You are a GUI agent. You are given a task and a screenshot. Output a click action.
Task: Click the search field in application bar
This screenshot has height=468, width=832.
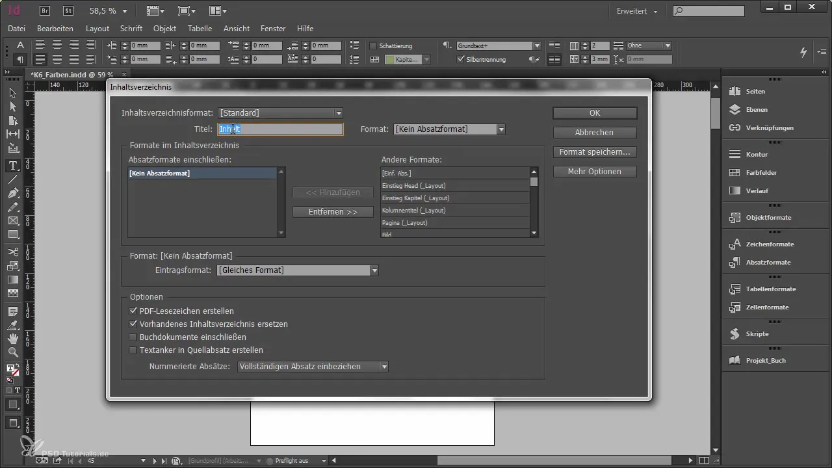tap(708, 11)
